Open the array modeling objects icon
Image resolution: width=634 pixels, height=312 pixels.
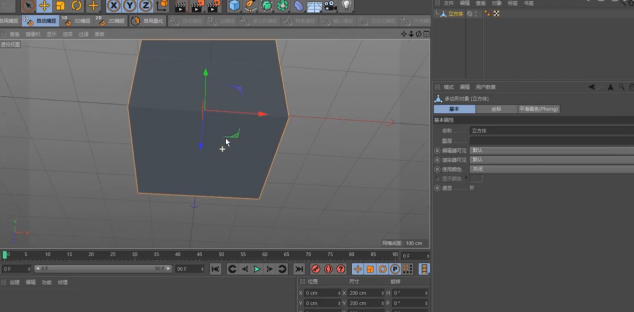(x=282, y=5)
